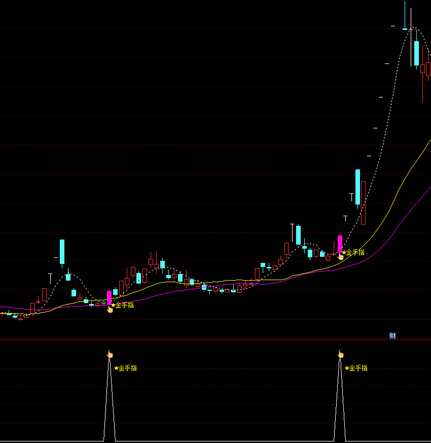Click the 金手指 text in lower panel left
This screenshot has width=431, height=443.
pyautogui.click(x=128, y=368)
